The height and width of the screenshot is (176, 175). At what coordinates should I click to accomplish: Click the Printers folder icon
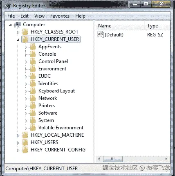33,106
